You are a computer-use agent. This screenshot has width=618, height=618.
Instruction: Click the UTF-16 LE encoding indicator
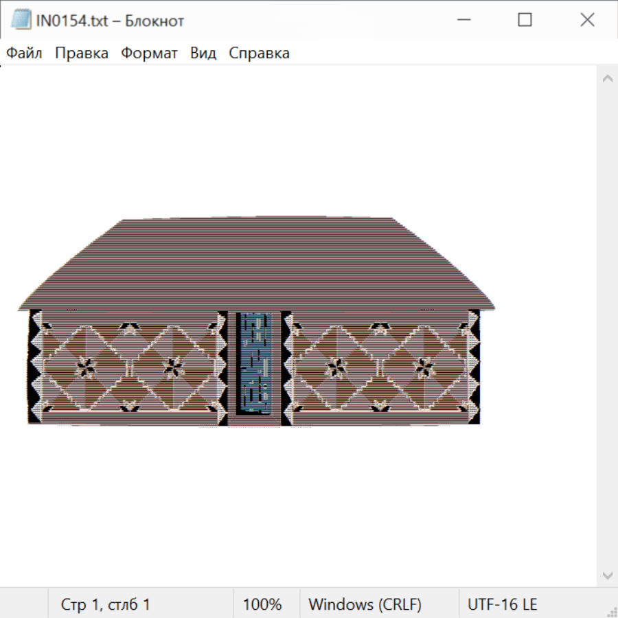(x=502, y=605)
